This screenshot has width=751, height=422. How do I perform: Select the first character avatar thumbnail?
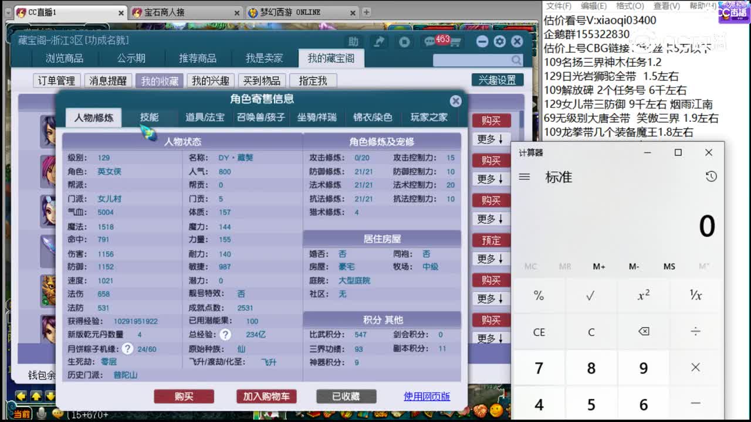point(48,131)
